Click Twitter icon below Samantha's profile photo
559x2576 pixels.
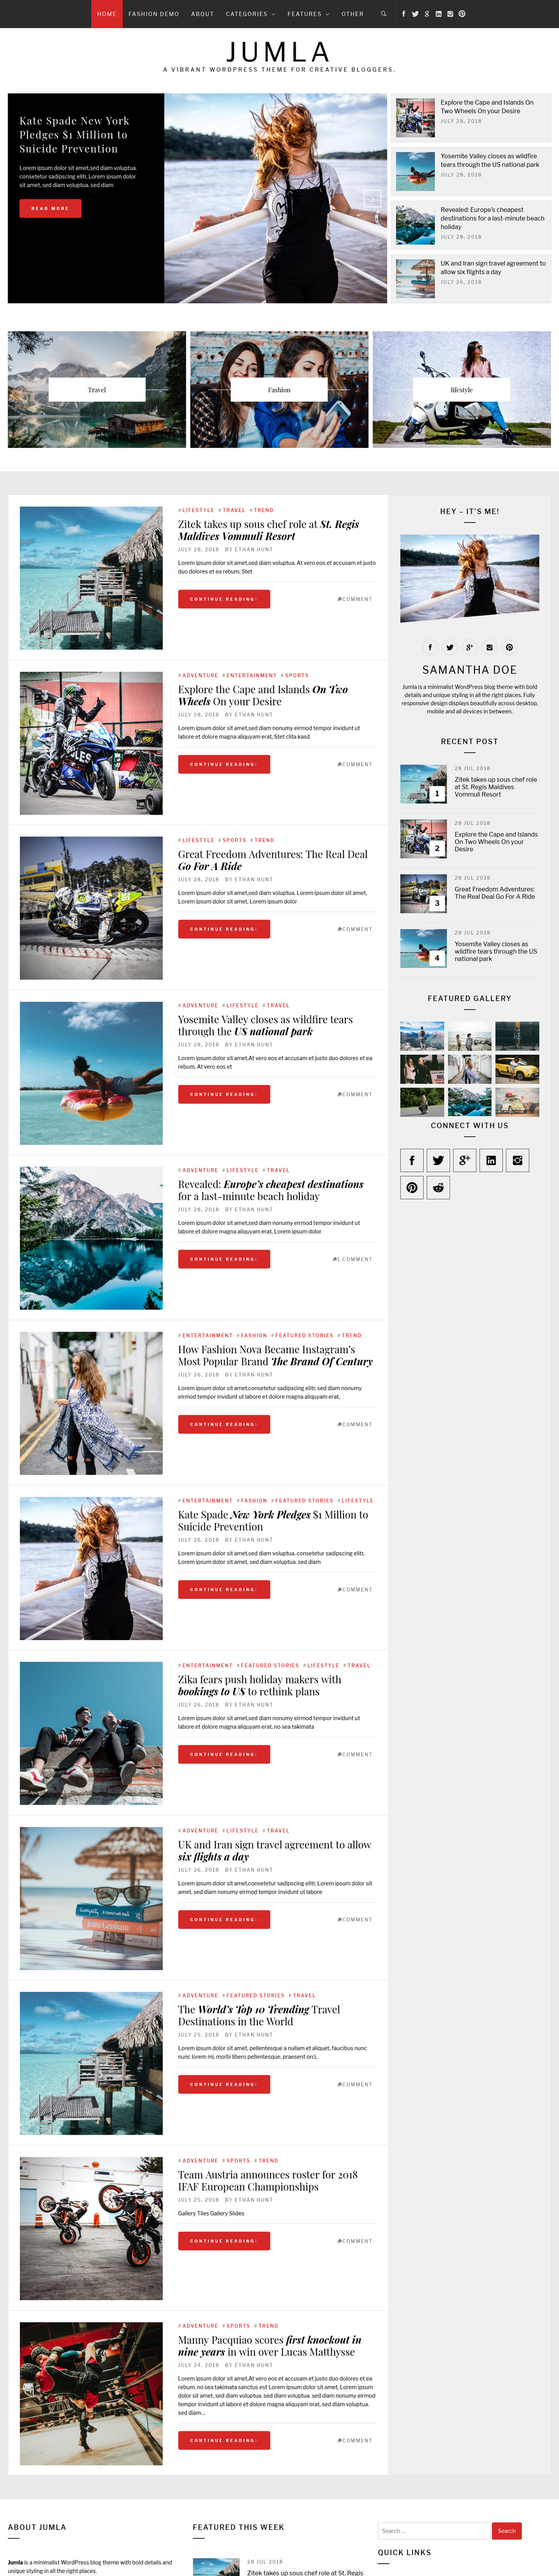click(x=449, y=647)
